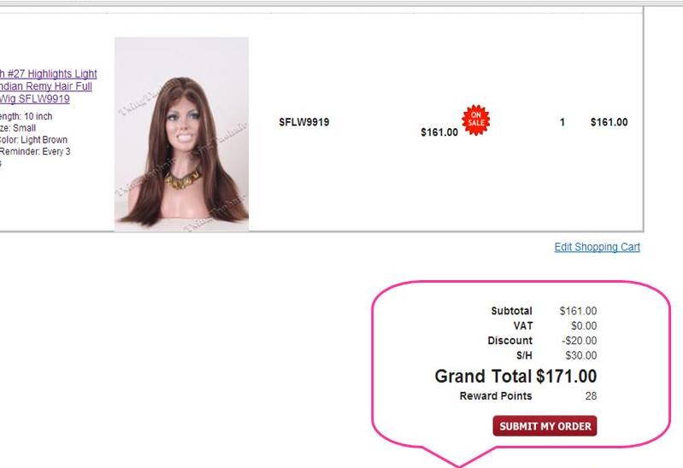
Task: Click the wig product thumbnail image
Action: 181,134
